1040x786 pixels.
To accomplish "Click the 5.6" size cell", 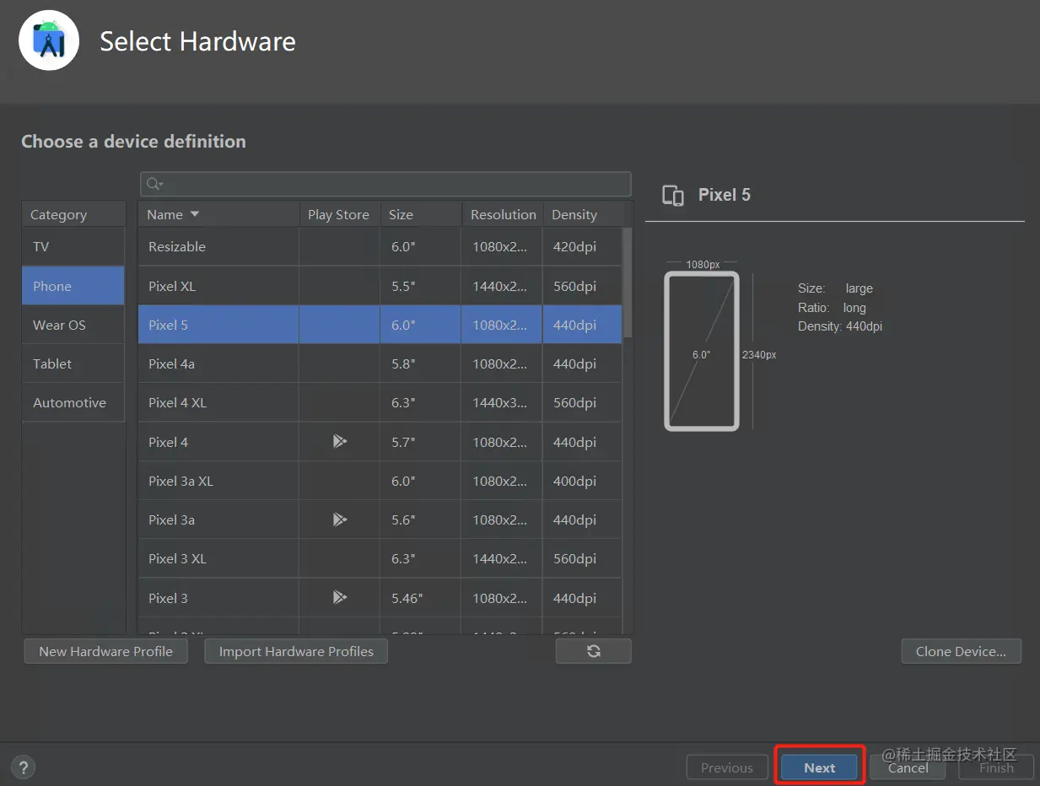I will pyautogui.click(x=421, y=520).
